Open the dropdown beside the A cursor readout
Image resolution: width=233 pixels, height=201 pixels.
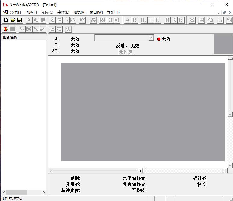151,38
